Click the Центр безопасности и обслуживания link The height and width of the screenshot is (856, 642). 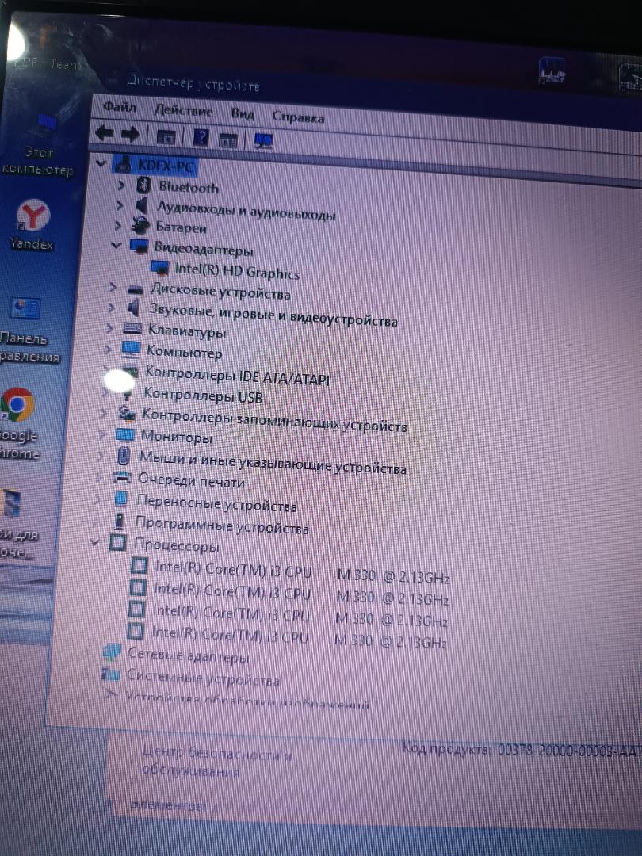coord(217,762)
